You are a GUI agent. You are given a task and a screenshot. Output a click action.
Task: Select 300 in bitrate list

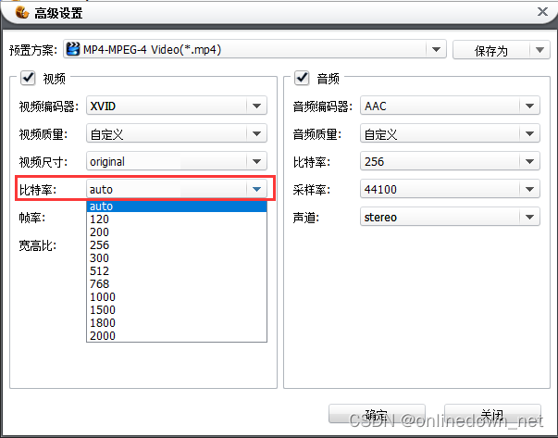(x=177, y=257)
